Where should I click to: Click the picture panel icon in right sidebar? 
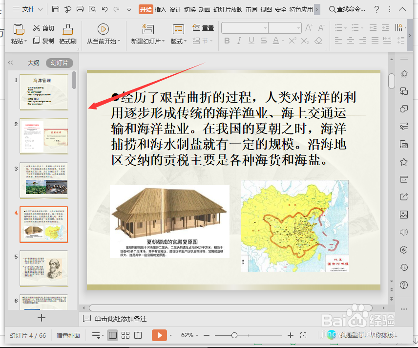pos(404,215)
